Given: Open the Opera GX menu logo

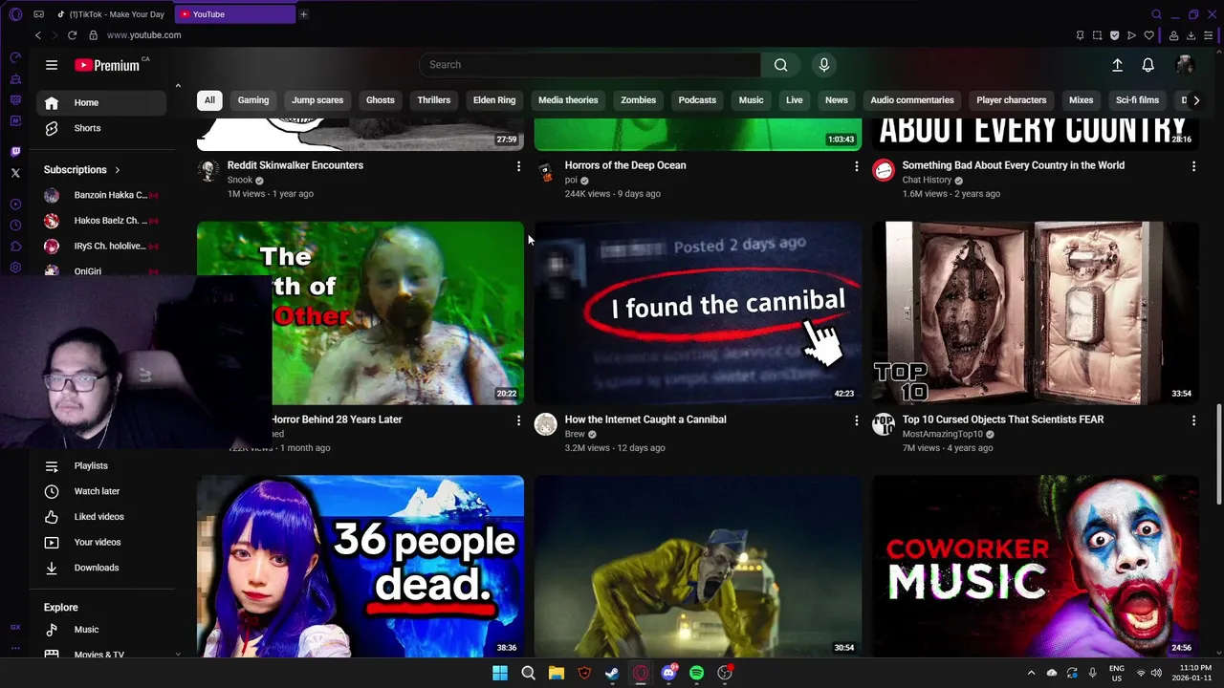Looking at the screenshot, I should (x=15, y=14).
